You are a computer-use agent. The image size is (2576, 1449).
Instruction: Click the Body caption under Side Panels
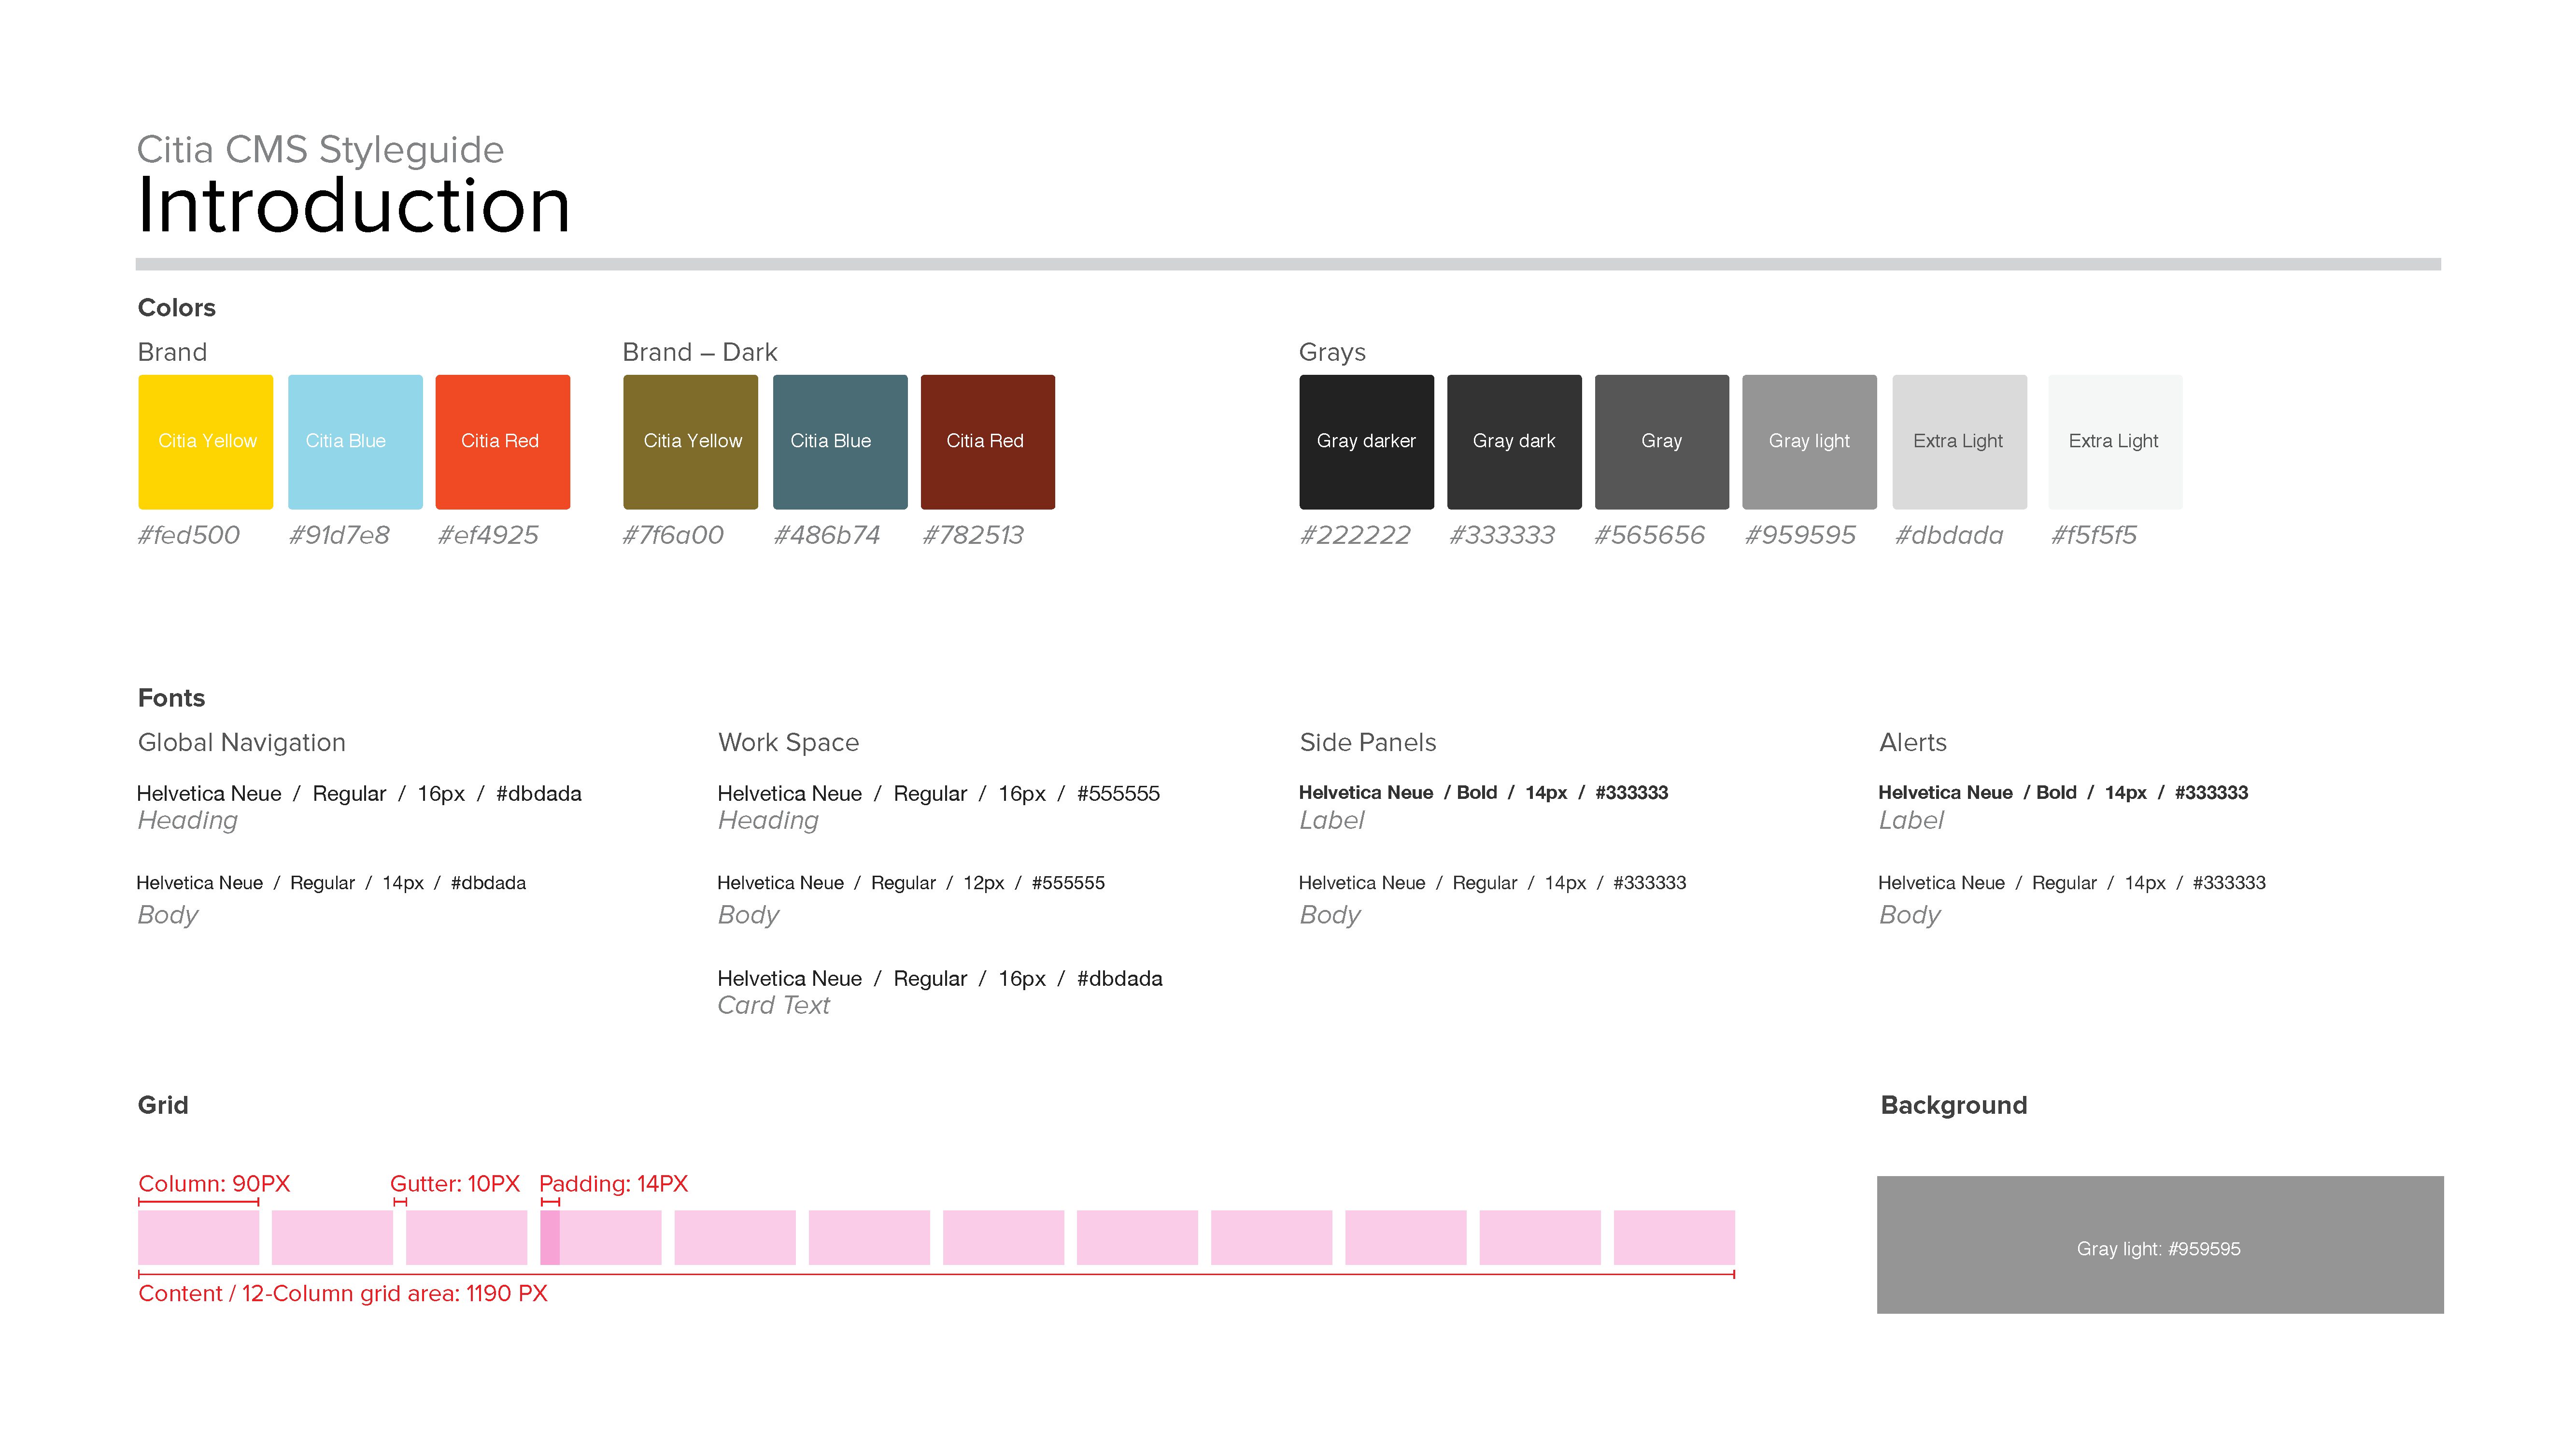click(x=1330, y=915)
